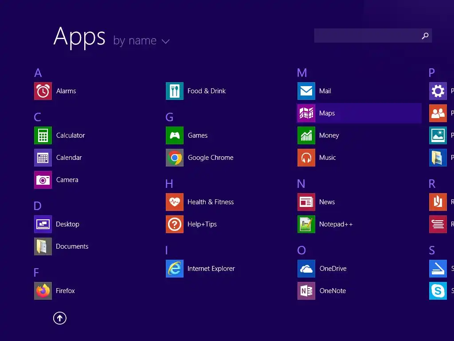
Task: Open the Alarms app icon
Action: (x=43, y=91)
